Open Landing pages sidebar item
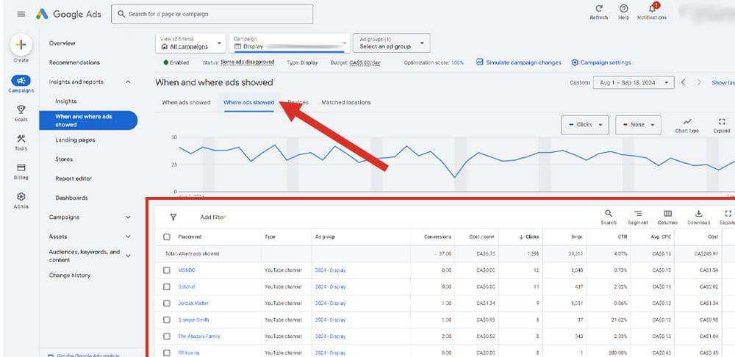This screenshot has width=735, height=357. coord(75,140)
